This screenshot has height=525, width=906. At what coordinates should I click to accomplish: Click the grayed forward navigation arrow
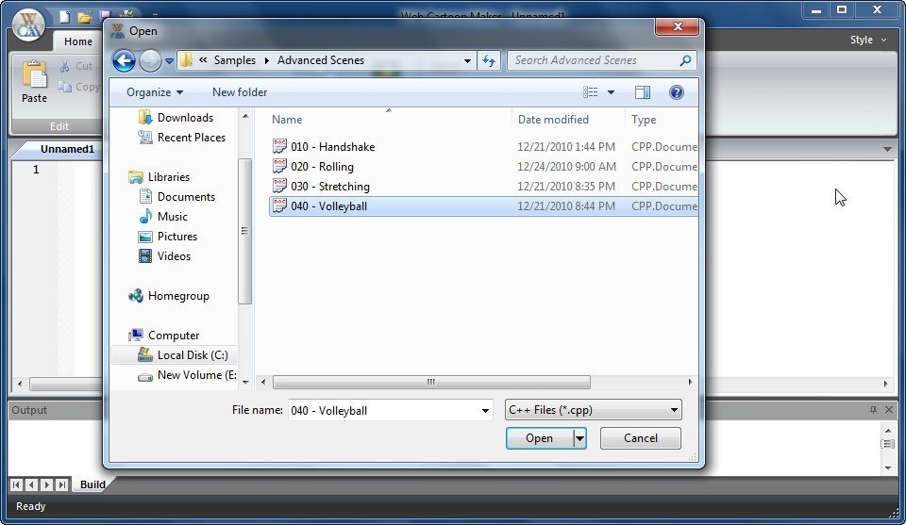click(150, 60)
